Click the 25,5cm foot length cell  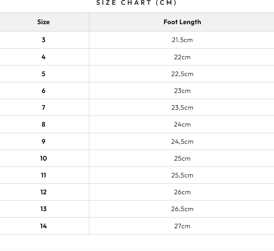[182, 175]
